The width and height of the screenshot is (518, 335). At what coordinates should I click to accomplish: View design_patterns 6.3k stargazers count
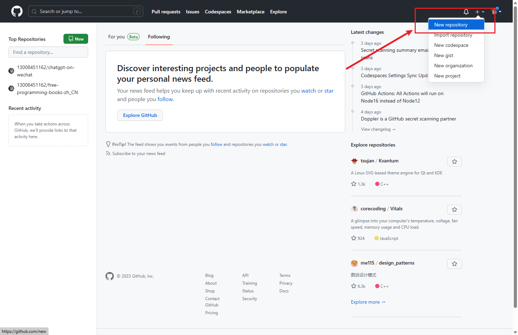click(x=358, y=286)
